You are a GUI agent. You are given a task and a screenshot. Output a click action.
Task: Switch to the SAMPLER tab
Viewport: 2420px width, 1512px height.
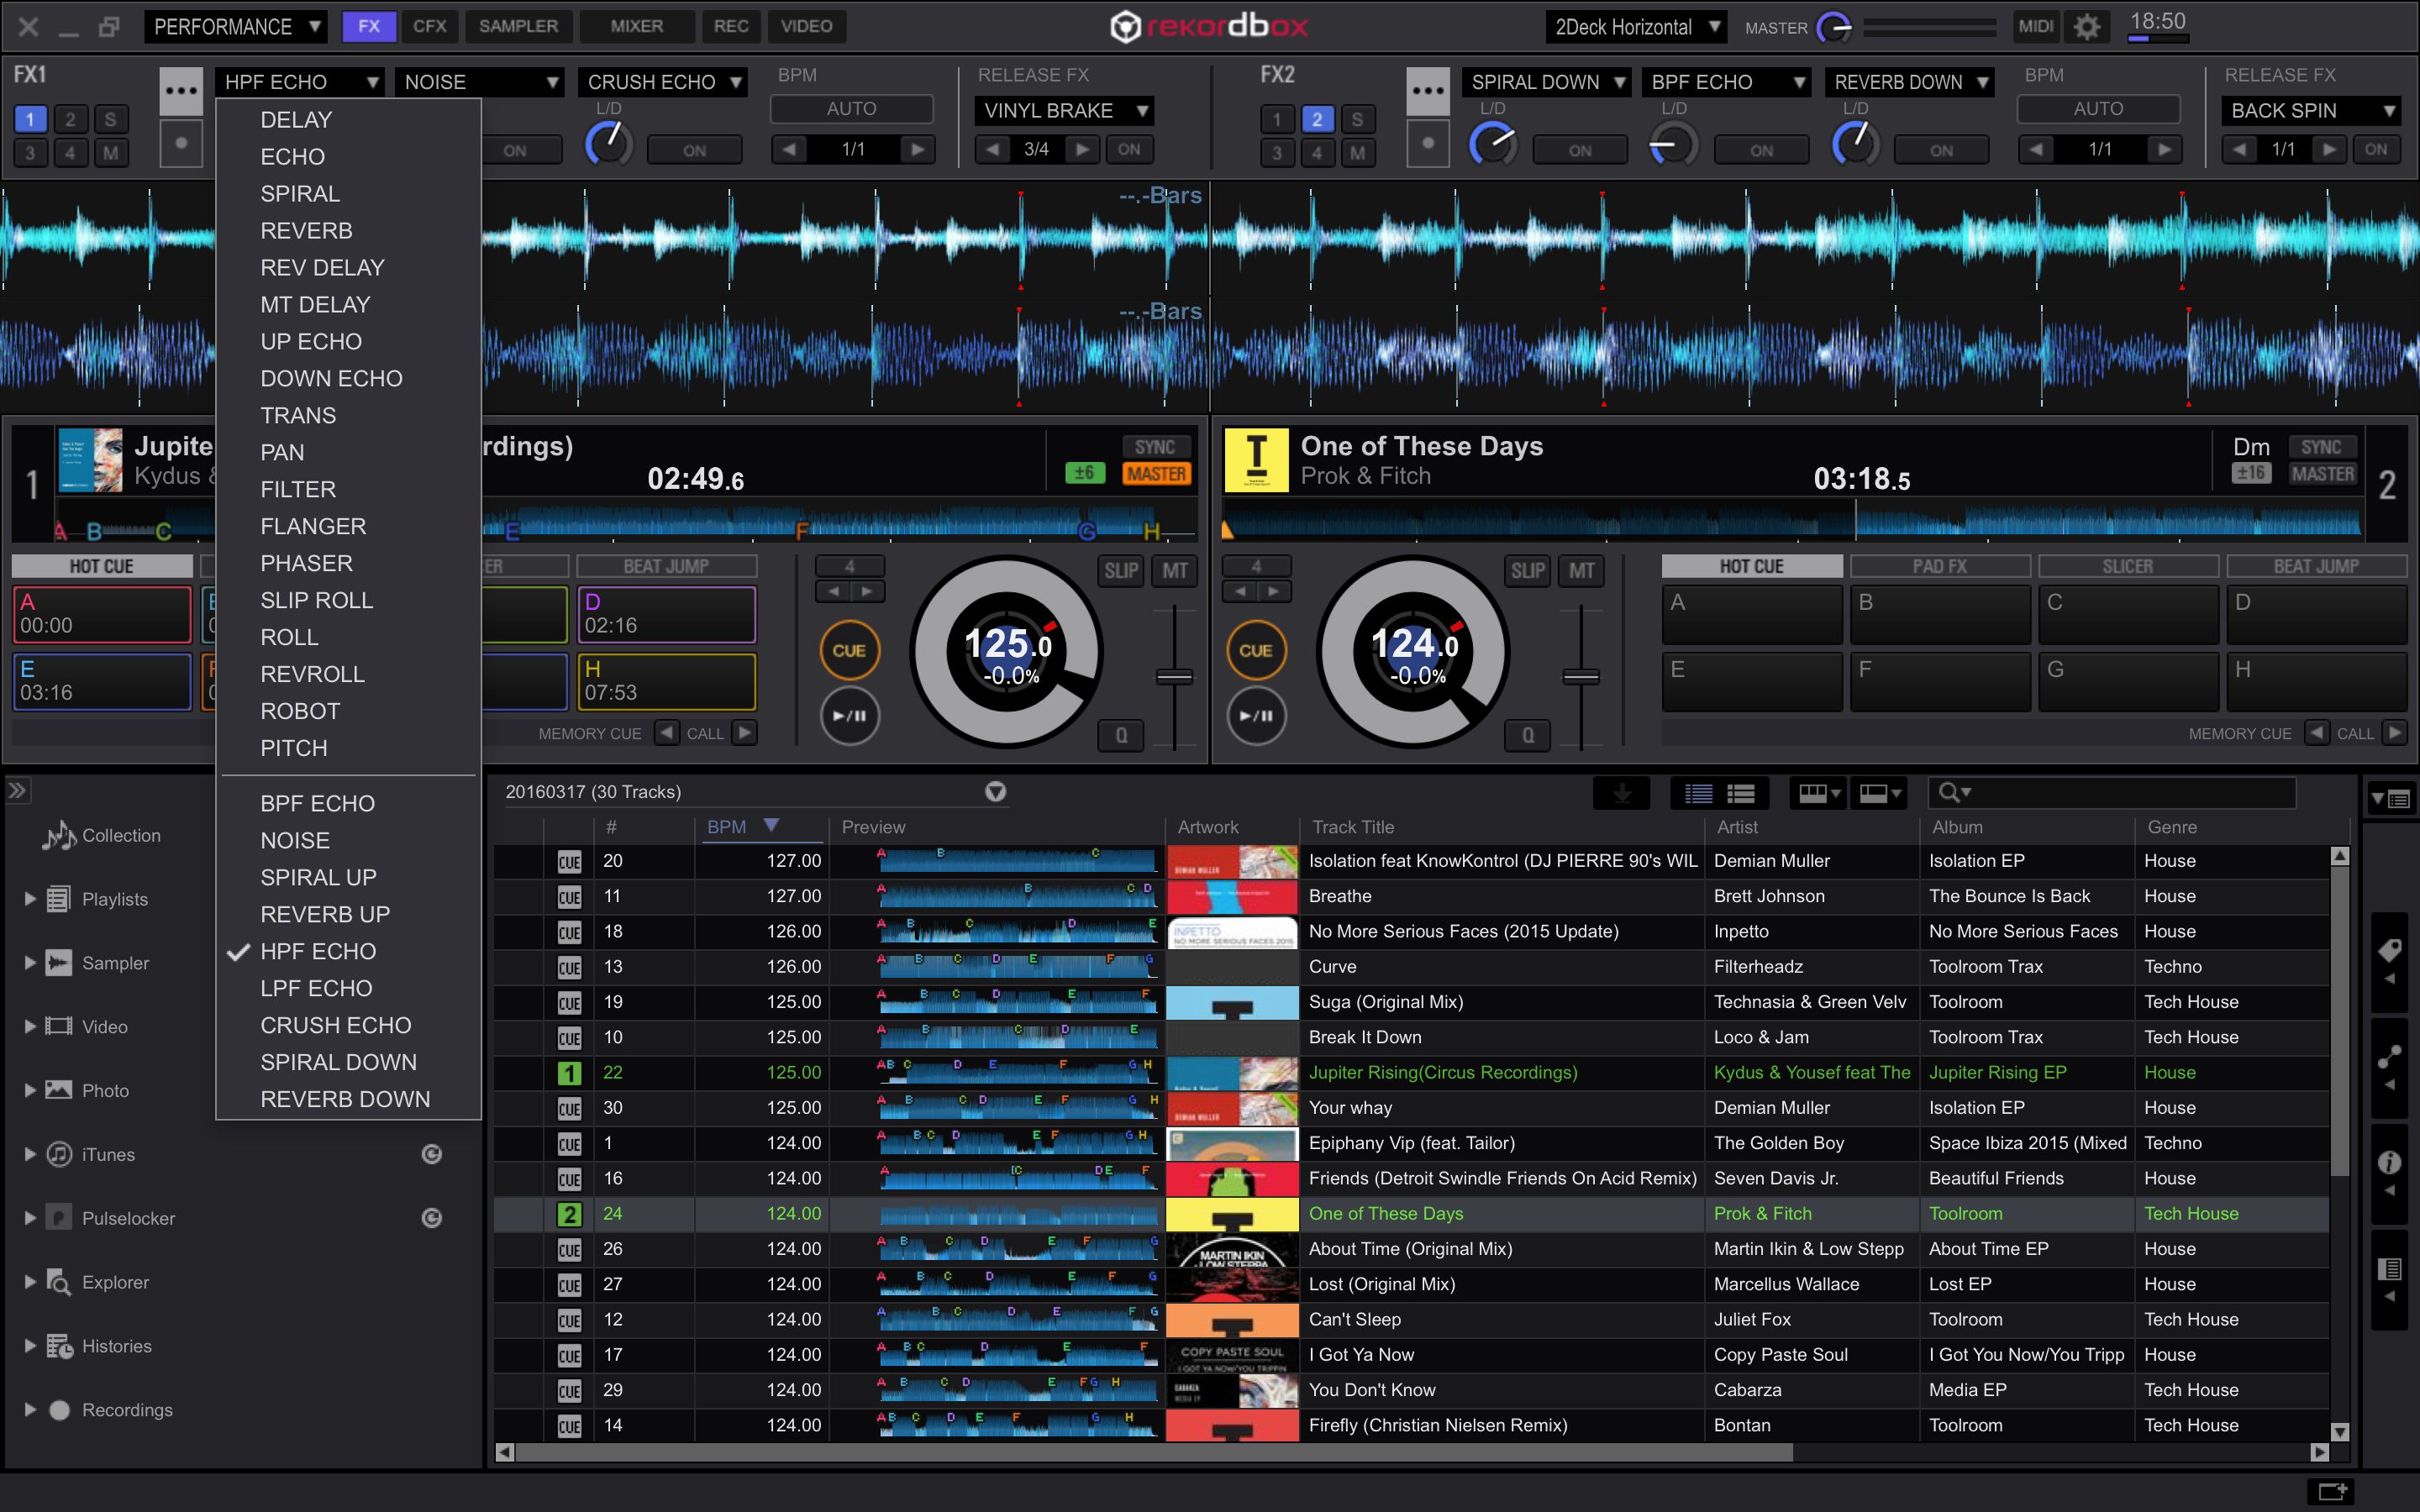[x=519, y=26]
